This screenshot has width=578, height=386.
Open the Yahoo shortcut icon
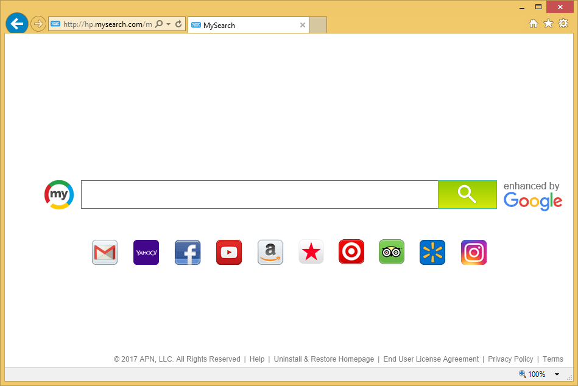146,252
